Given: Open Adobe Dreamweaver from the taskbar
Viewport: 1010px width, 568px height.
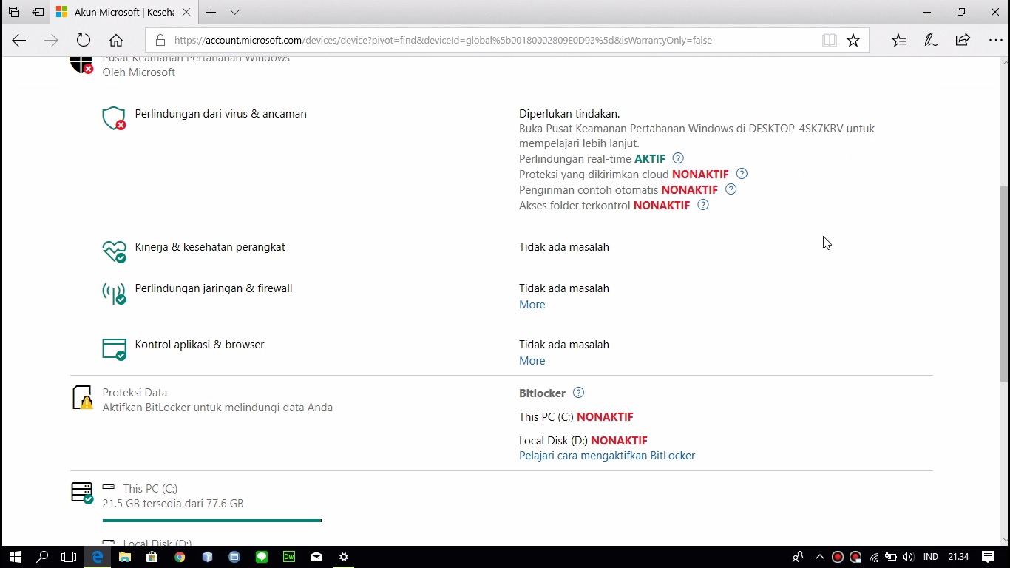Looking at the screenshot, I should [x=289, y=557].
